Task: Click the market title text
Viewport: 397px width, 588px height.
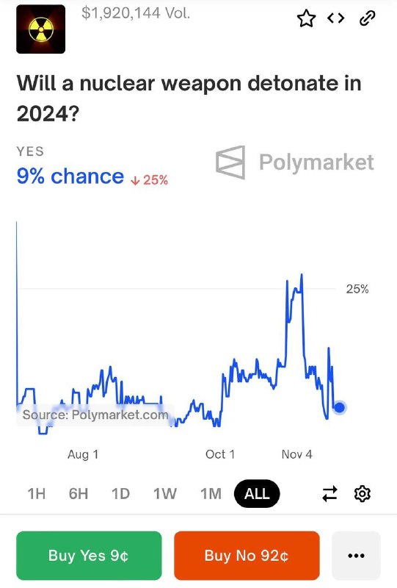Action: [x=189, y=98]
